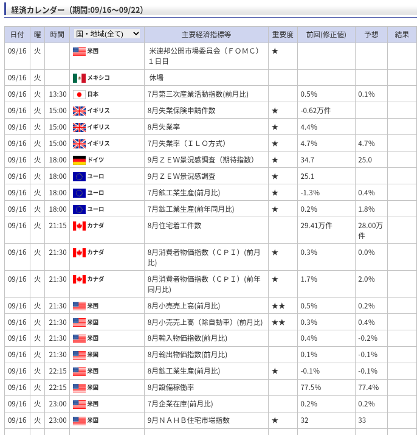Click the 曜 column header

click(38, 35)
